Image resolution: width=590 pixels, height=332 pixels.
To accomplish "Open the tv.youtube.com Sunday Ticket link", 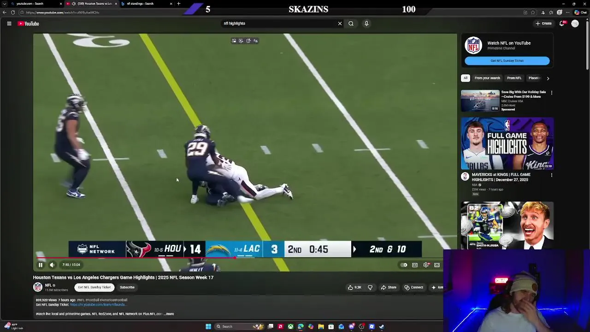I will point(98,305).
